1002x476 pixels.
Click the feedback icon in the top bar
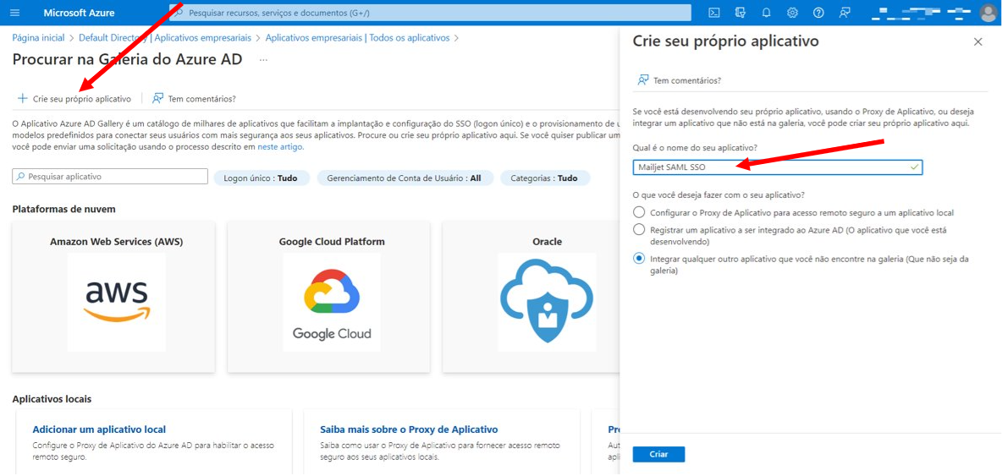point(845,13)
